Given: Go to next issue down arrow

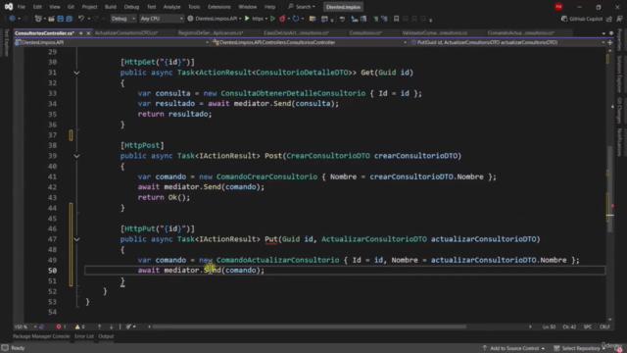Looking at the screenshot, I should point(111,327).
